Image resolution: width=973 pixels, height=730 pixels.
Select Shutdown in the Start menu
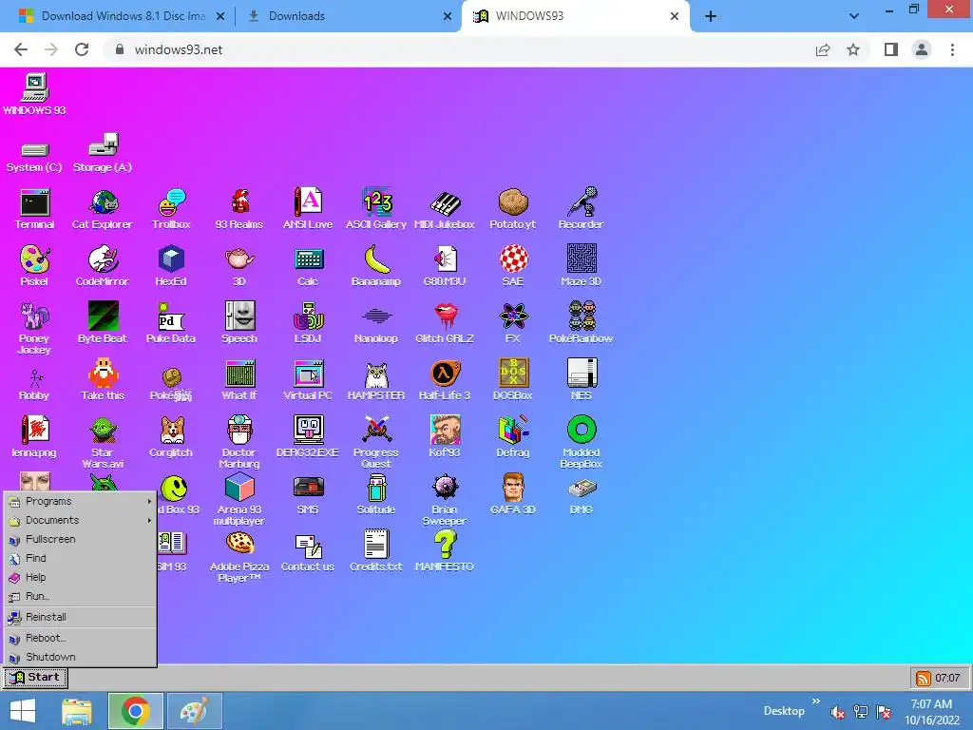80,657
